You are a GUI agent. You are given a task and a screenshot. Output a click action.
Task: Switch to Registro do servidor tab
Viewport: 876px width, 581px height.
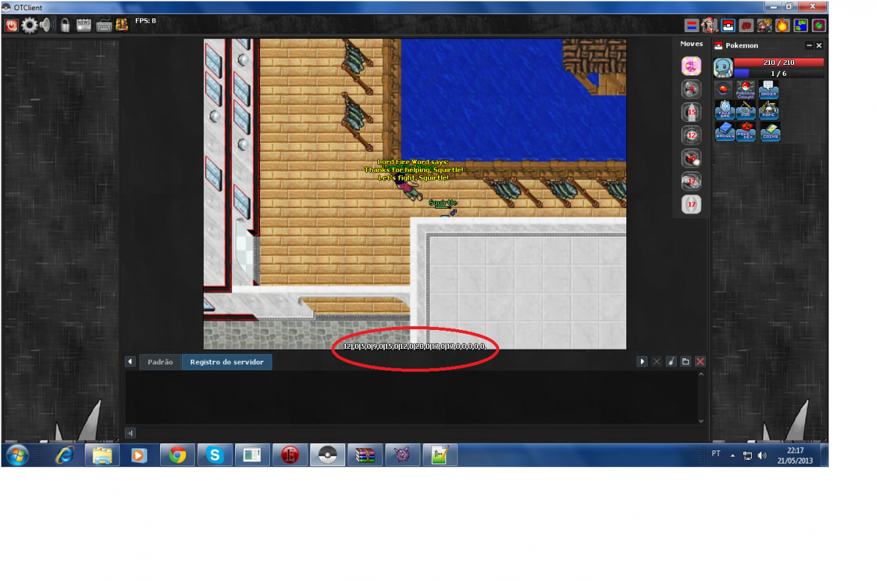[227, 362]
